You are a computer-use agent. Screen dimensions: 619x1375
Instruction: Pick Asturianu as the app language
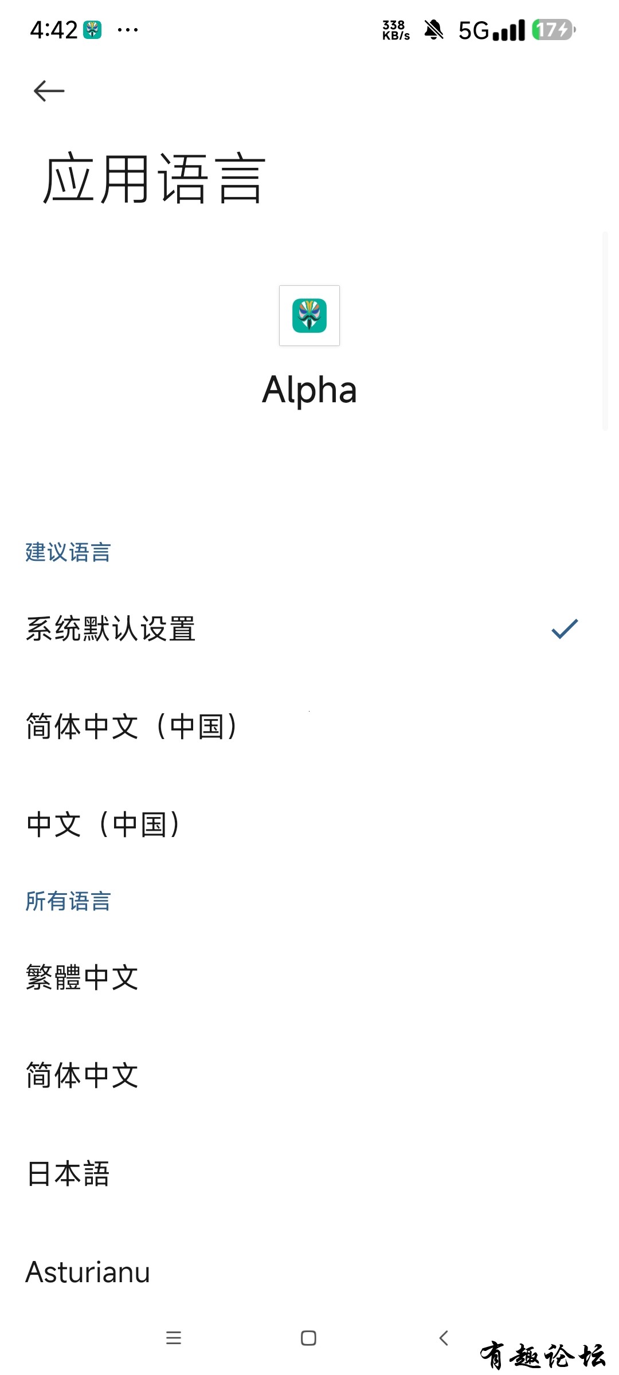[x=309, y=1272]
